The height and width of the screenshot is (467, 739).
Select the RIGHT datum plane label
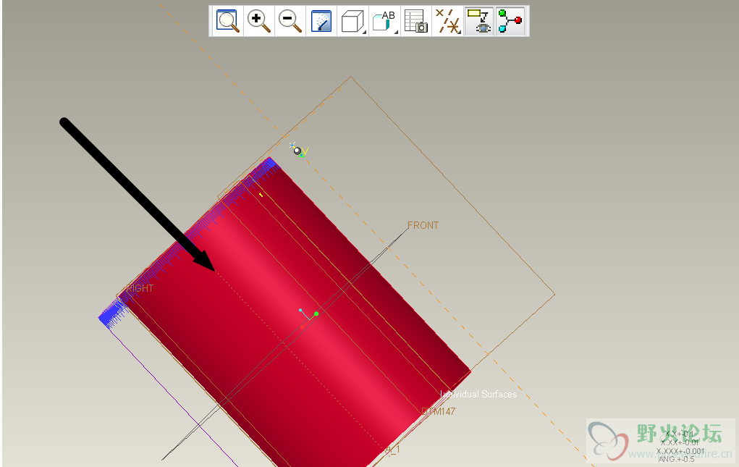tap(140, 288)
